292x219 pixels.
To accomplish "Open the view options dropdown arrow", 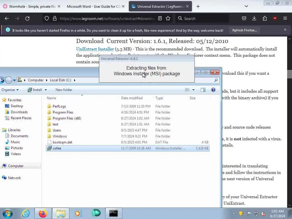I will coord(194,90).
